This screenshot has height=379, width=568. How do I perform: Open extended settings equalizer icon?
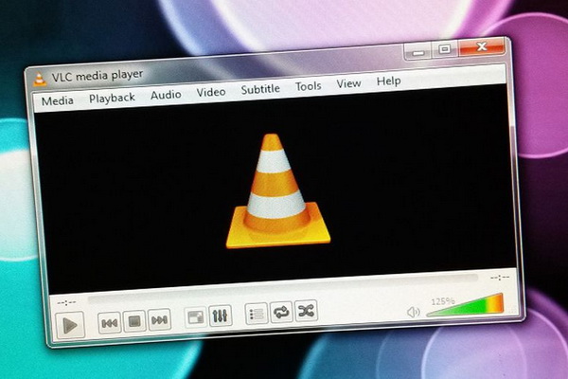click(x=220, y=316)
